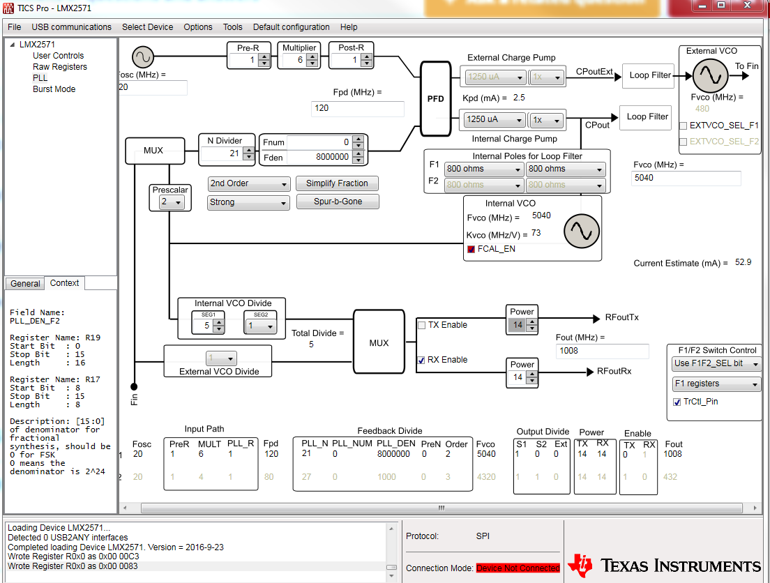Open the Select Device menu
The image size is (770, 583).
coord(147,27)
